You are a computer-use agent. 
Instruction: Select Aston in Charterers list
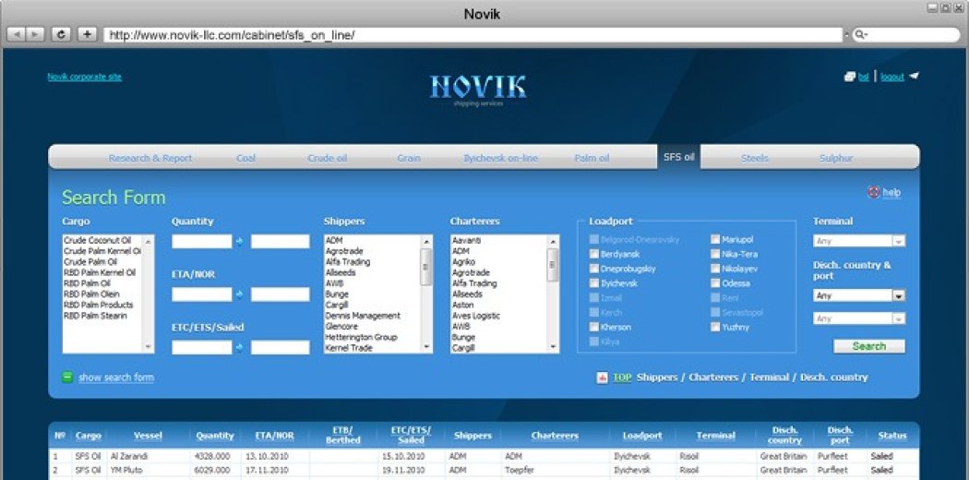[463, 305]
